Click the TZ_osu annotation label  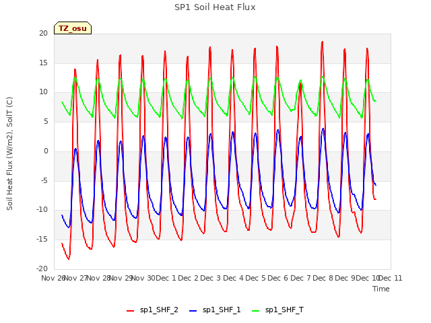click(73, 28)
